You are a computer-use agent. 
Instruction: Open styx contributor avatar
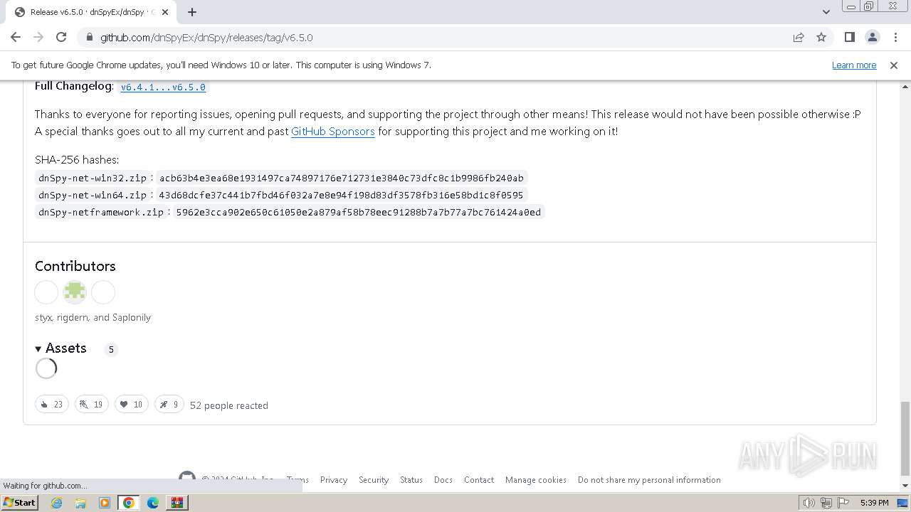pyautogui.click(x=46, y=292)
